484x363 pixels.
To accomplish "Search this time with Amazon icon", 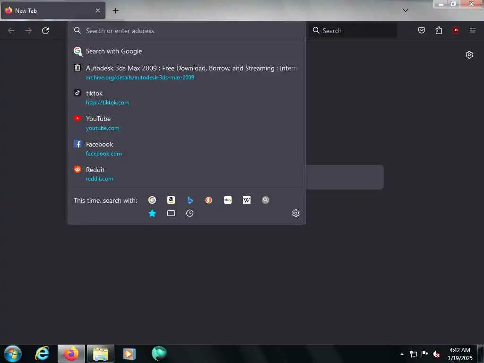I will [171, 200].
